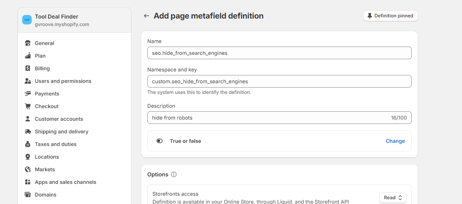Click the General settings store icon
Screen dimensions: 462x204
28,43
